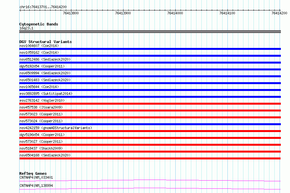
Task: Click blue bar under nsv1065644
Action: pos(150,90)
